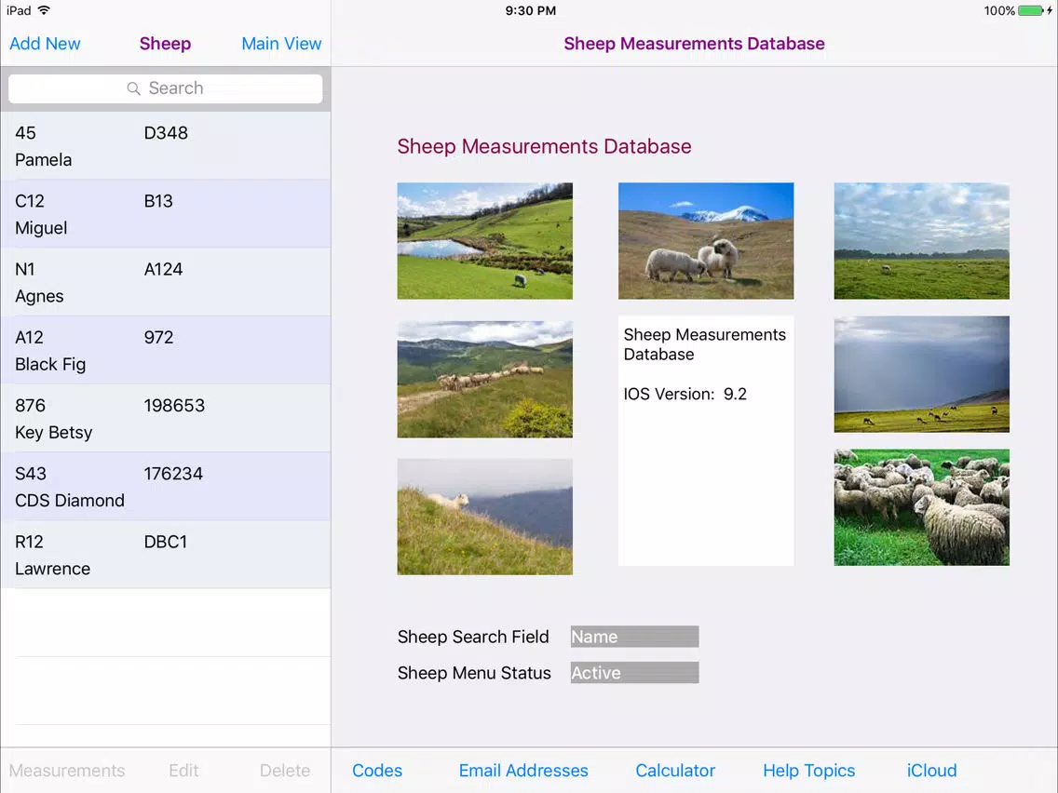Click tag number D348

pos(166,133)
